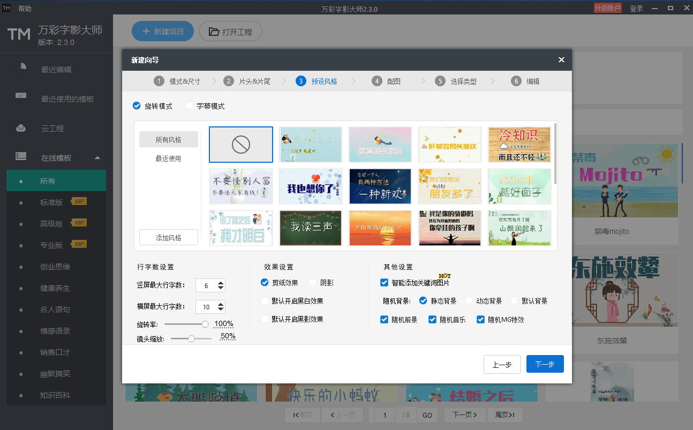The width and height of the screenshot is (693, 430).
Task: Click the recent edits clock icon
Action: pos(21,67)
